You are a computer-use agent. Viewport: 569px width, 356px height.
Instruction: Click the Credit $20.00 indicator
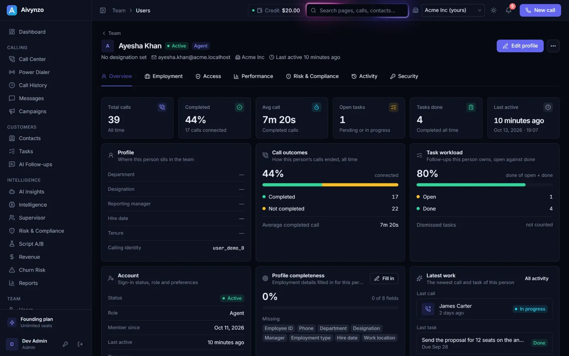(276, 10)
